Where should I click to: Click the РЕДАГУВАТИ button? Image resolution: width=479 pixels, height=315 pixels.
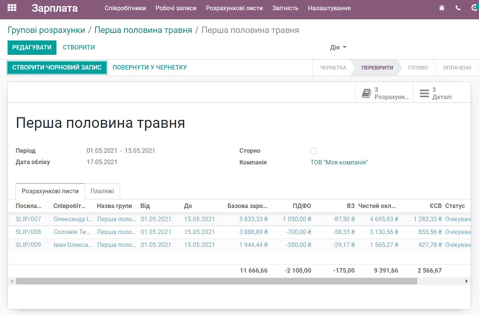(x=32, y=48)
